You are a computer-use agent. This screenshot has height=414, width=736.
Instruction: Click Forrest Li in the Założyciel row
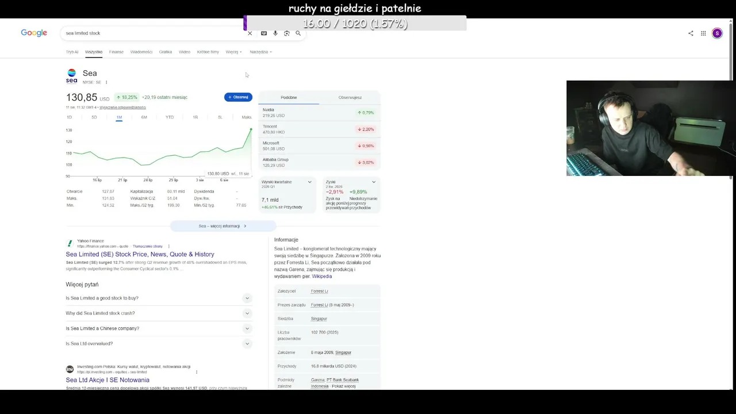319,291
